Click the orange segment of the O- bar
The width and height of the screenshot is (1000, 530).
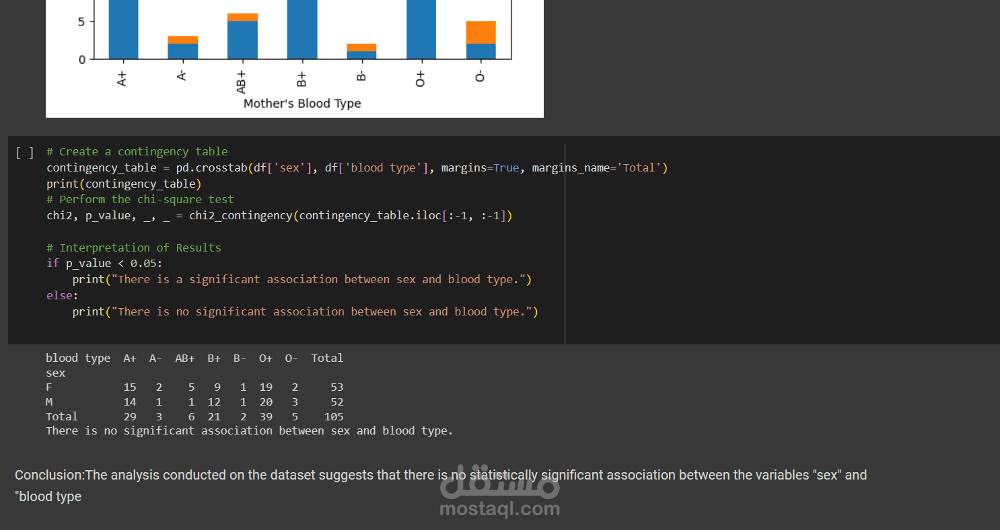[x=480, y=32]
